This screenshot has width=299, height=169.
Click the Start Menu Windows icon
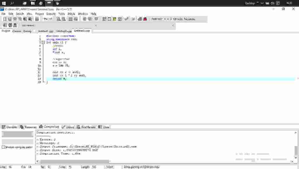point(4,3)
